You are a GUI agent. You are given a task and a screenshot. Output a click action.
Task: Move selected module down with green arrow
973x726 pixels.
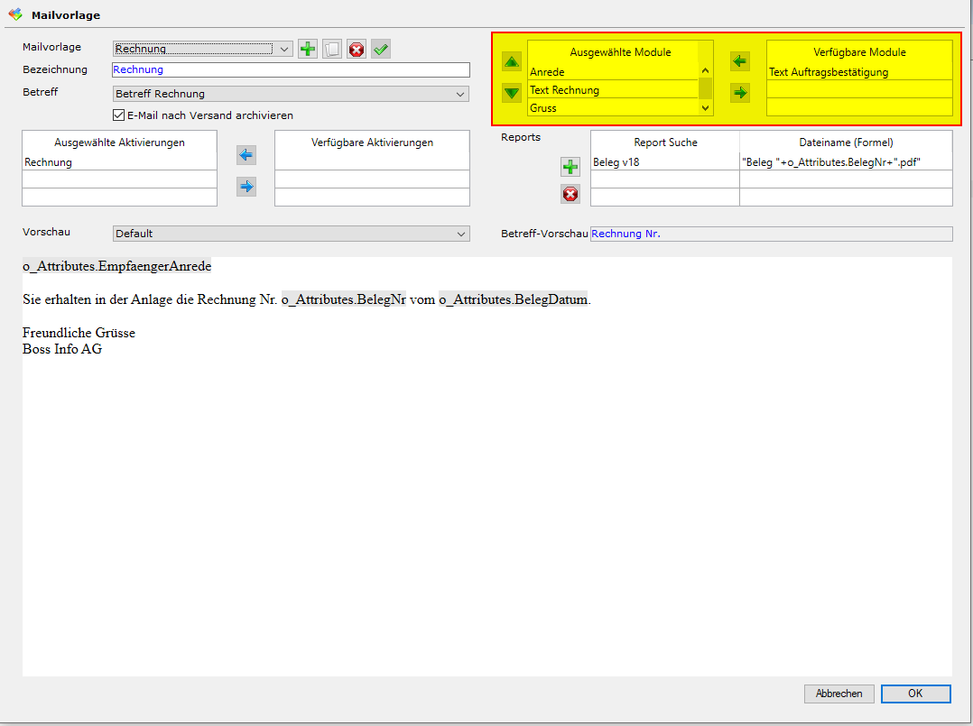tap(512, 92)
